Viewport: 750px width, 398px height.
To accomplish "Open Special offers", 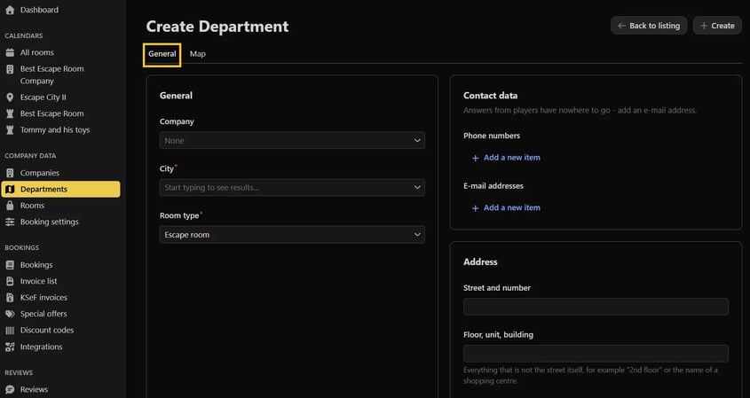I will point(43,314).
